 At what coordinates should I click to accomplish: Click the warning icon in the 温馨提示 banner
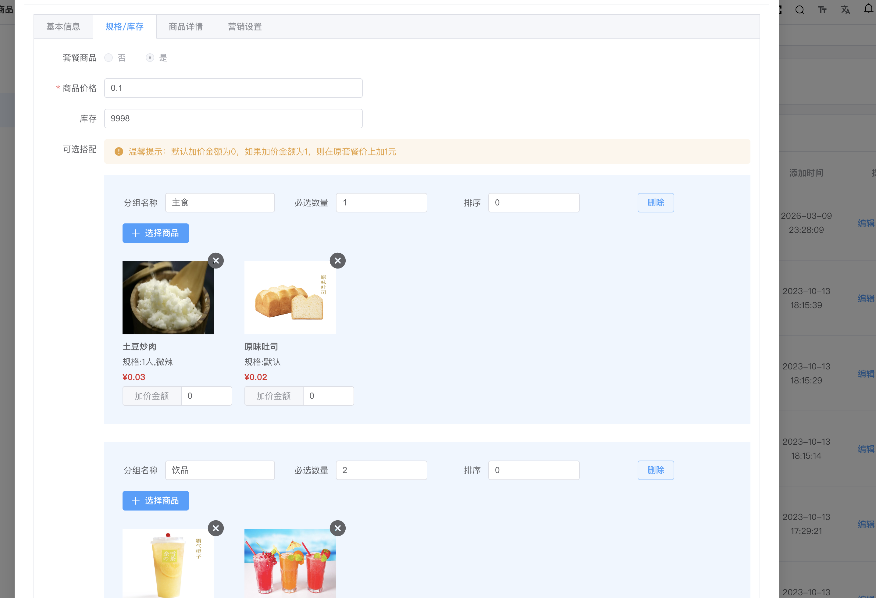pos(119,151)
